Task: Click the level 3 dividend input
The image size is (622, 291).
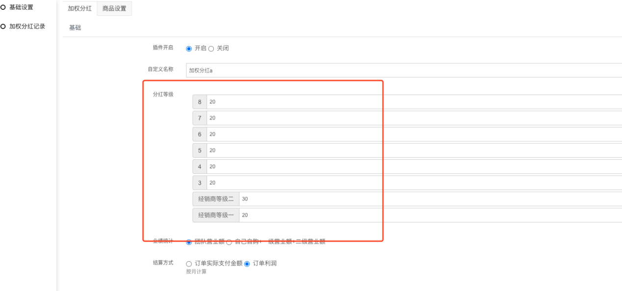Action: pyautogui.click(x=412, y=183)
